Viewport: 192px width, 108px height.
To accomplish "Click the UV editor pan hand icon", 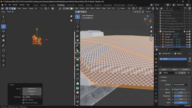I will (71, 20).
